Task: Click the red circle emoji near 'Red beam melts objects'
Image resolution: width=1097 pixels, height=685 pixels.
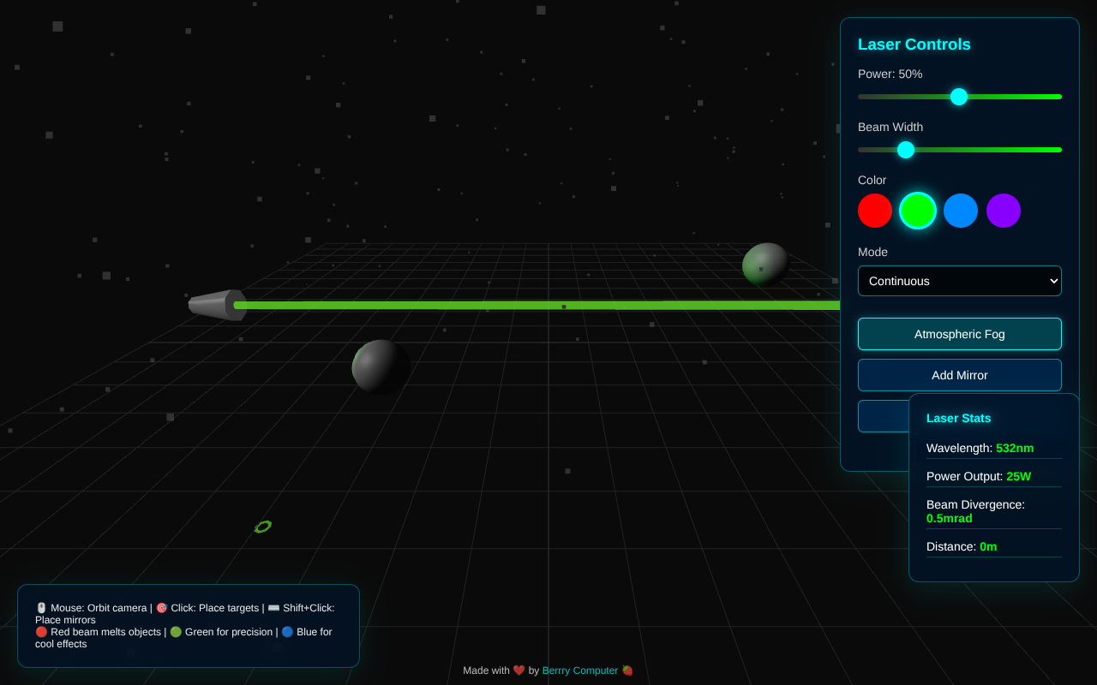Action: click(x=41, y=632)
